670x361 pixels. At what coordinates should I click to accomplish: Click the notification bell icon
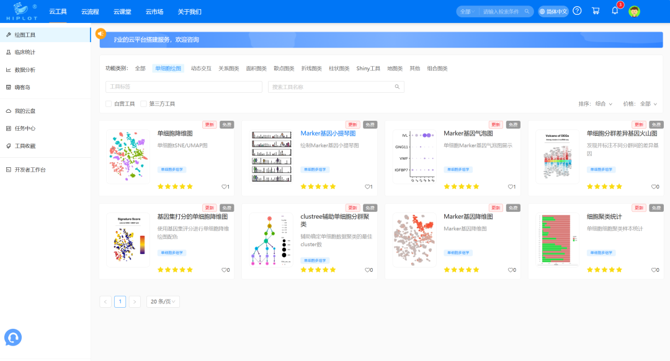[x=615, y=11]
